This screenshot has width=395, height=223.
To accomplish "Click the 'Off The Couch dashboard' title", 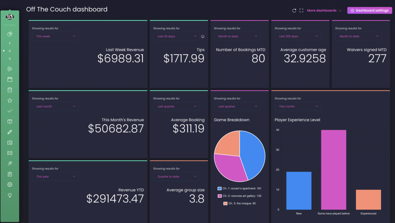I will click(x=67, y=9).
